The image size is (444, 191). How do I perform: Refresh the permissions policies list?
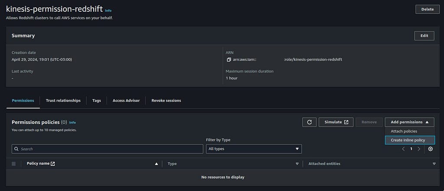(309, 122)
